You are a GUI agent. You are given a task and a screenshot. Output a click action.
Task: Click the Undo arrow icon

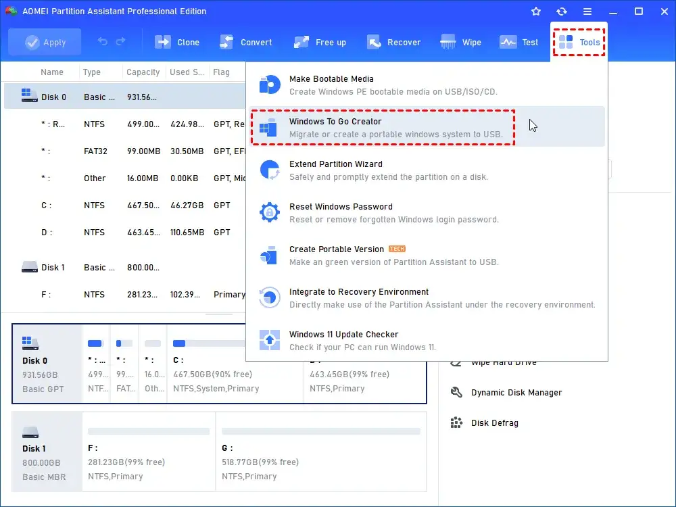(103, 42)
